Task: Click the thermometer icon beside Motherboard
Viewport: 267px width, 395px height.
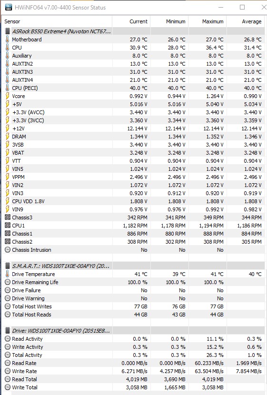Action: pos(7,39)
